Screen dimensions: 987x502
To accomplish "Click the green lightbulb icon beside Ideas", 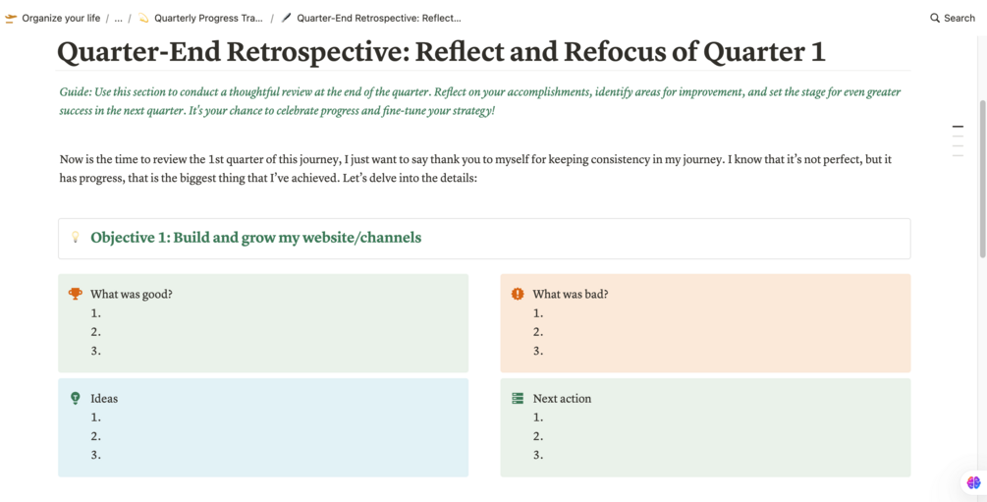I will click(76, 398).
